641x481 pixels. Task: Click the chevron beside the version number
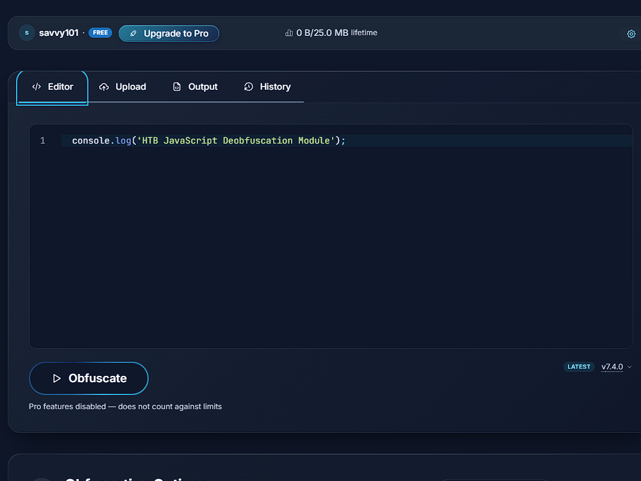(x=629, y=367)
